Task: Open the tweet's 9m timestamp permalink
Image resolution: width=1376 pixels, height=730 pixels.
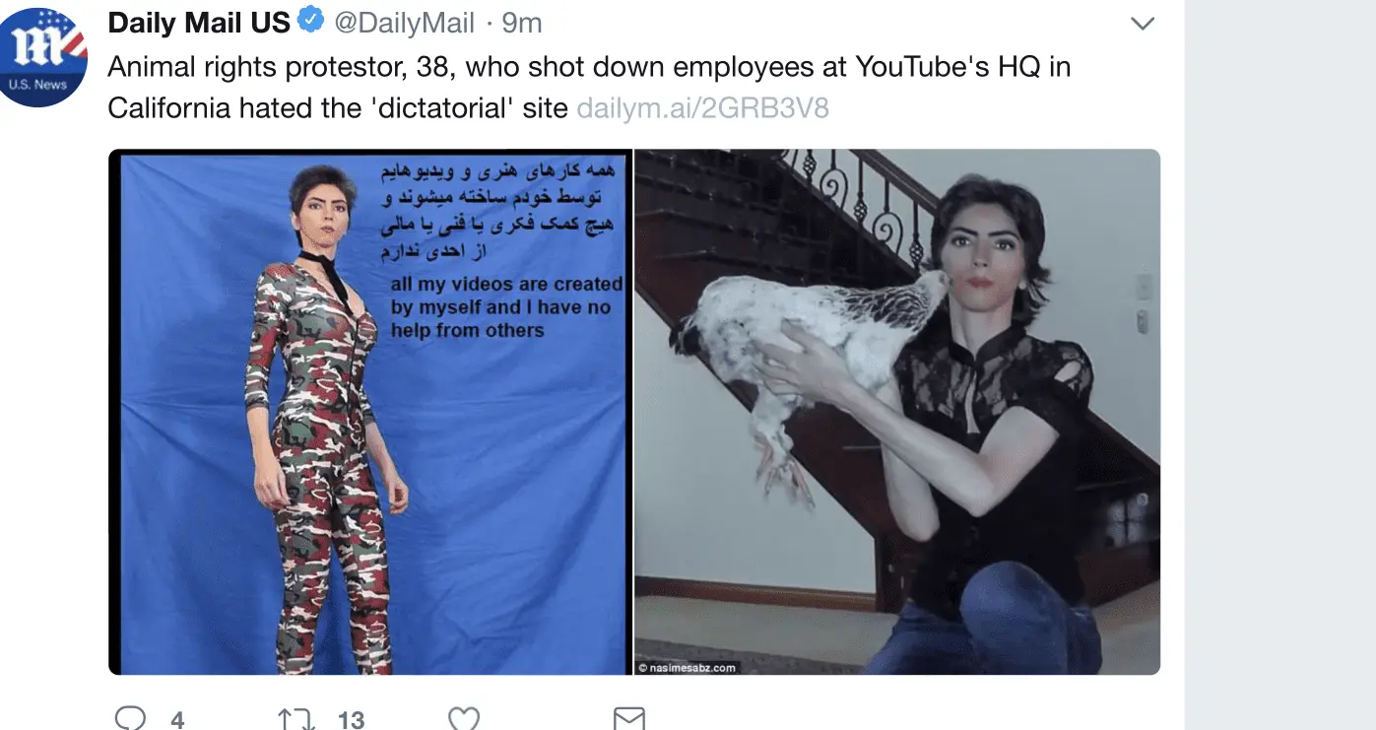Action: click(522, 22)
